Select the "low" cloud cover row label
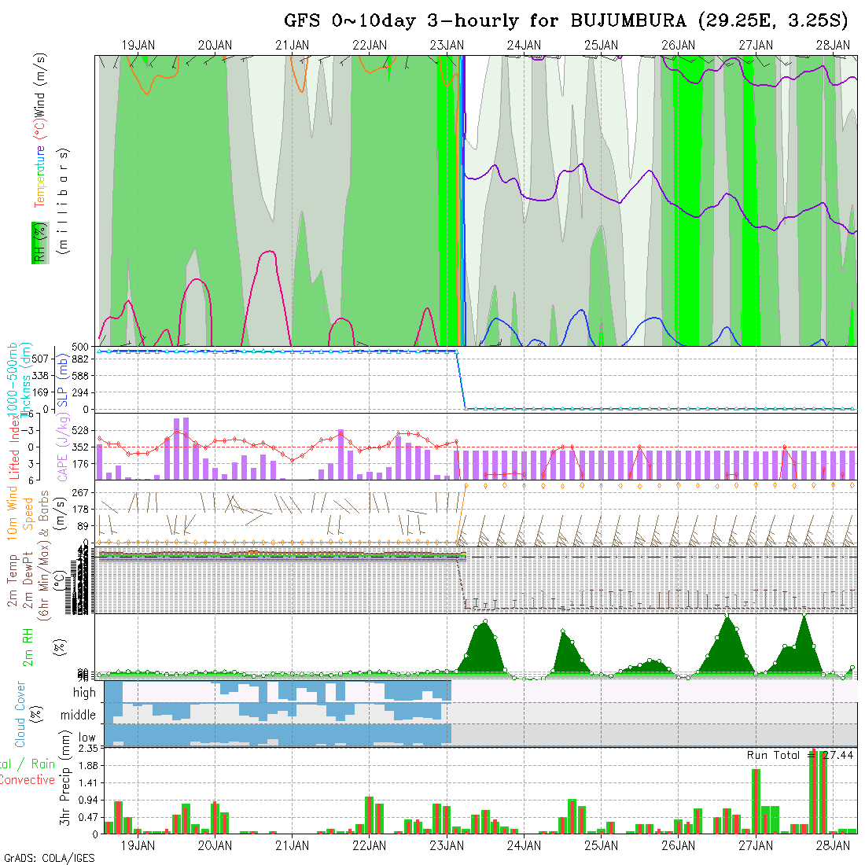 [86, 738]
